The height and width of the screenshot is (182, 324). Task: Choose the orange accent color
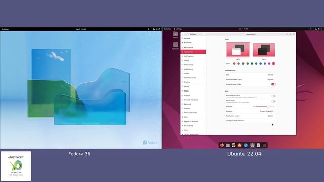(234, 64)
